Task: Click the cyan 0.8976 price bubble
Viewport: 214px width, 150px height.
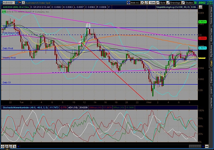Action: coord(202,48)
